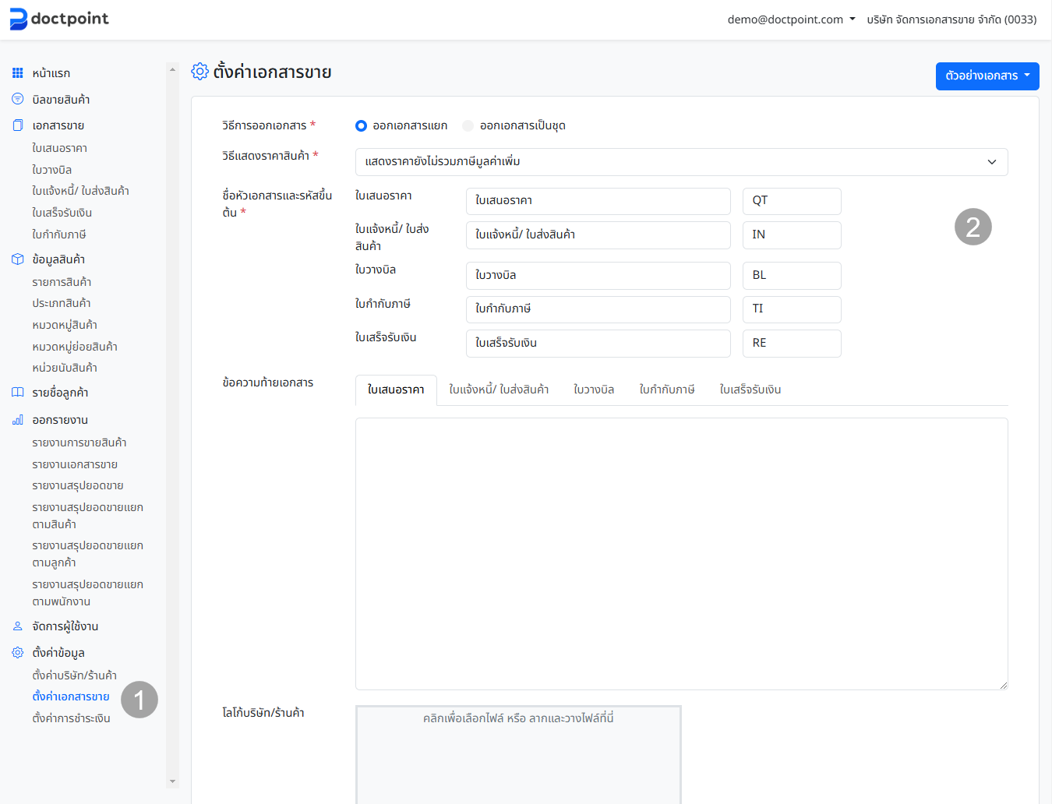Image resolution: width=1052 pixels, height=804 pixels.
Task: Click the บิลขายสินค้า sidebar icon
Action: pyautogui.click(x=17, y=100)
